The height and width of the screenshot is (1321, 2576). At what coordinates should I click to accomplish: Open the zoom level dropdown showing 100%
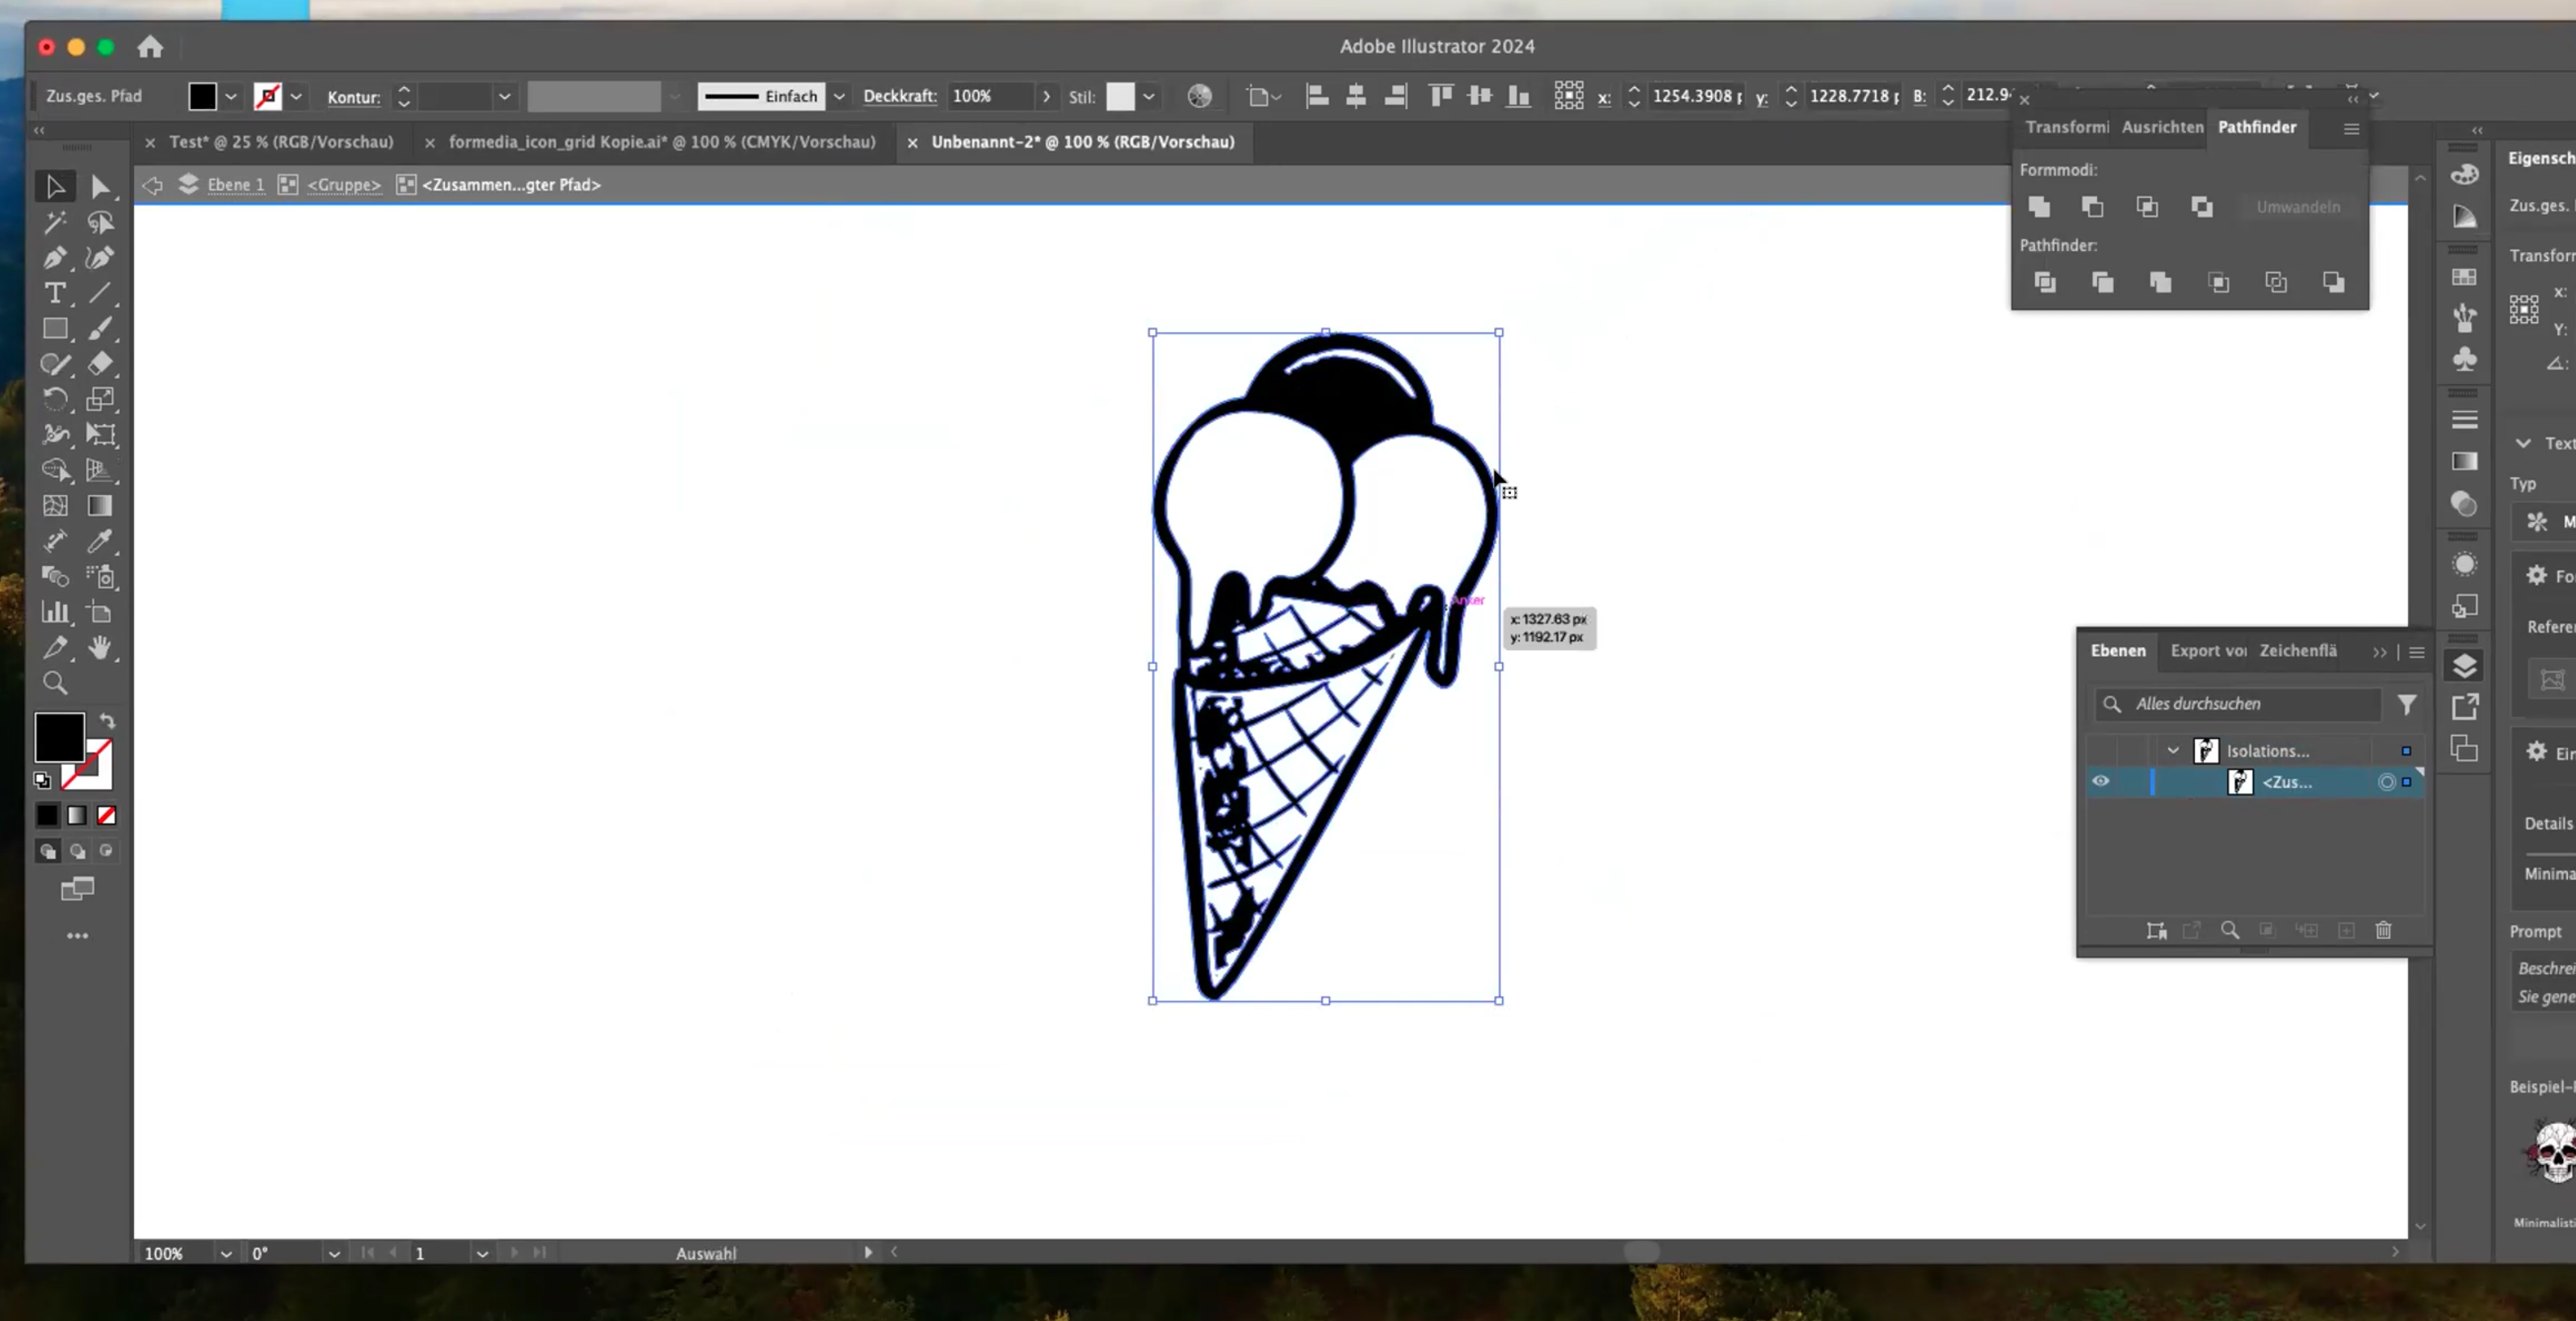click(226, 1253)
